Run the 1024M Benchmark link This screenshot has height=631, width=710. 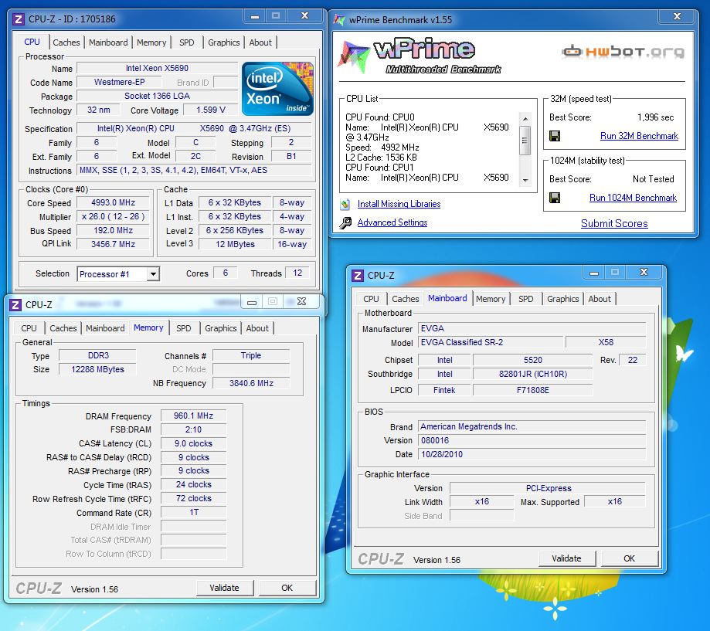(x=633, y=198)
